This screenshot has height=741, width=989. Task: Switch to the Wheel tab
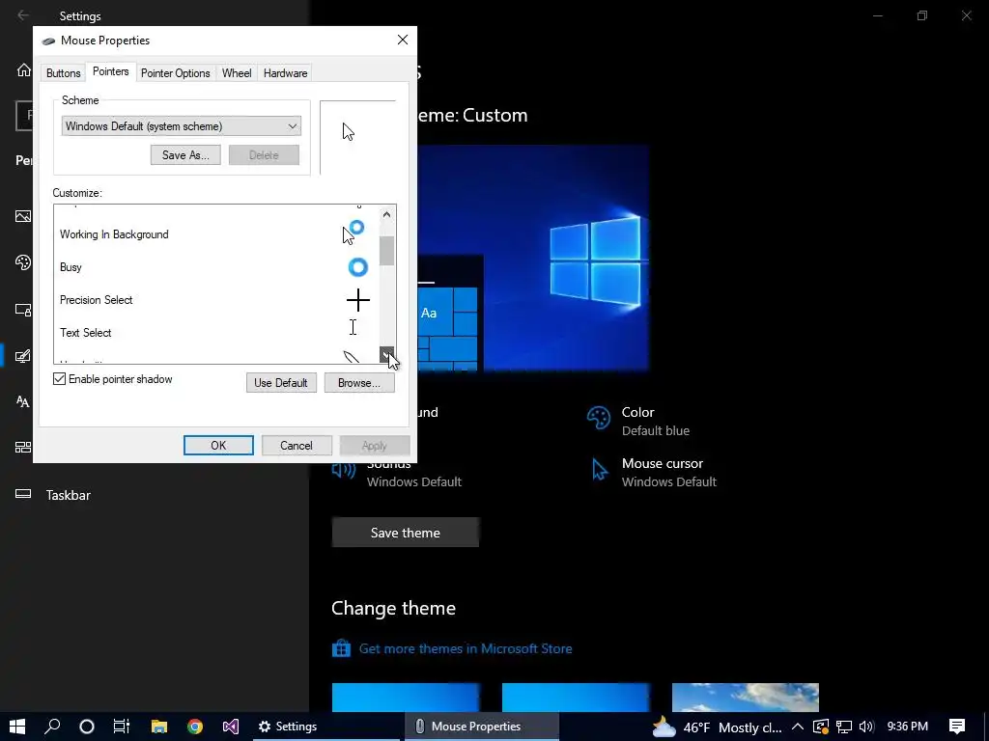tap(237, 73)
